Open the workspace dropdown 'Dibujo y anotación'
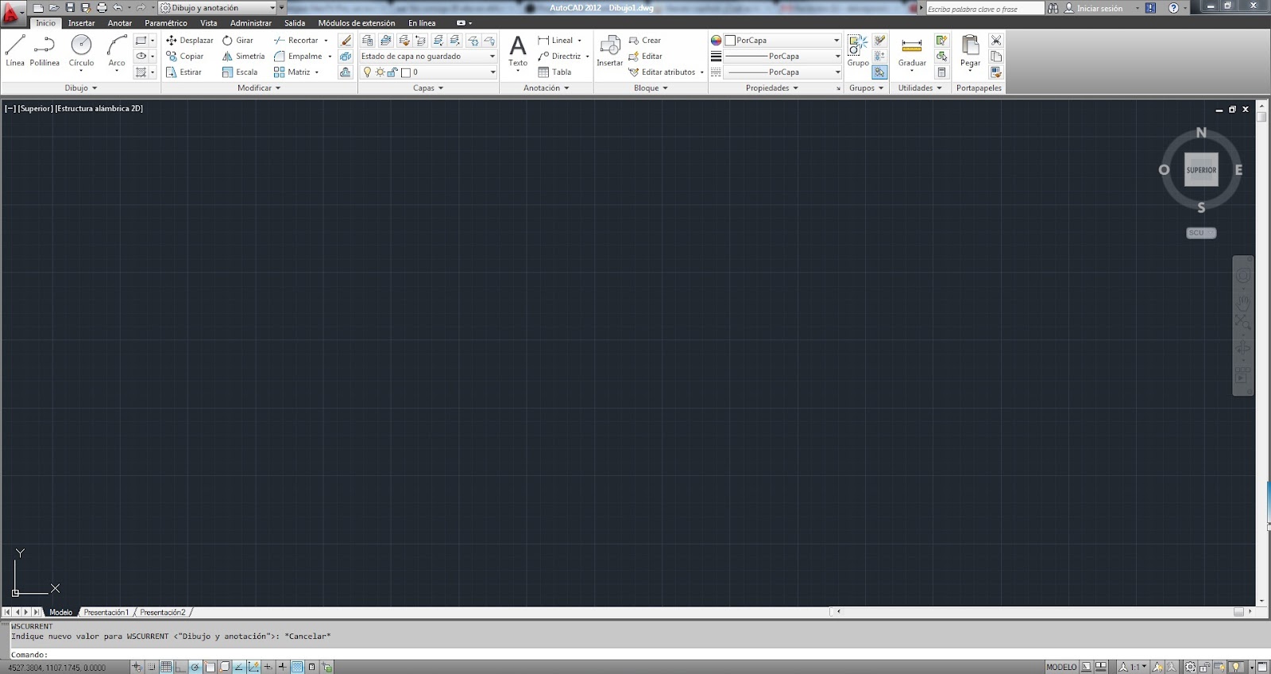The image size is (1271, 674). [x=218, y=7]
